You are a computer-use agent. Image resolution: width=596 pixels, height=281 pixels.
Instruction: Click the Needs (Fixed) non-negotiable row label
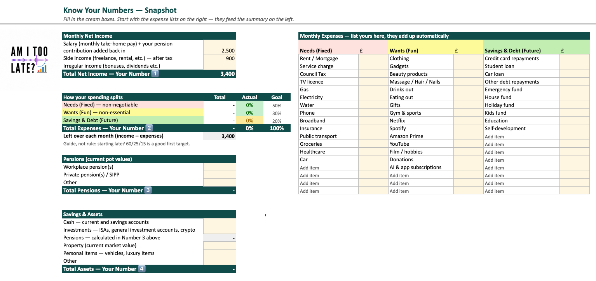point(132,105)
